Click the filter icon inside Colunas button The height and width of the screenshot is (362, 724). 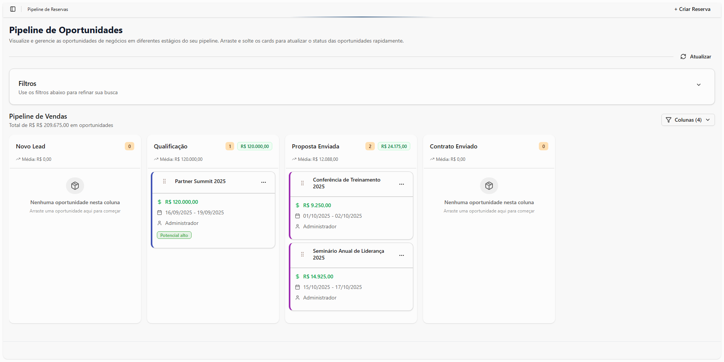668,120
